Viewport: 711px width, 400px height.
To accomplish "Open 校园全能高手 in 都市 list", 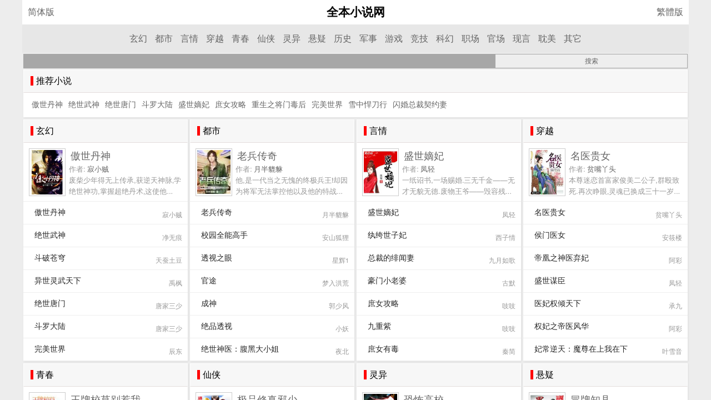I will (224, 235).
